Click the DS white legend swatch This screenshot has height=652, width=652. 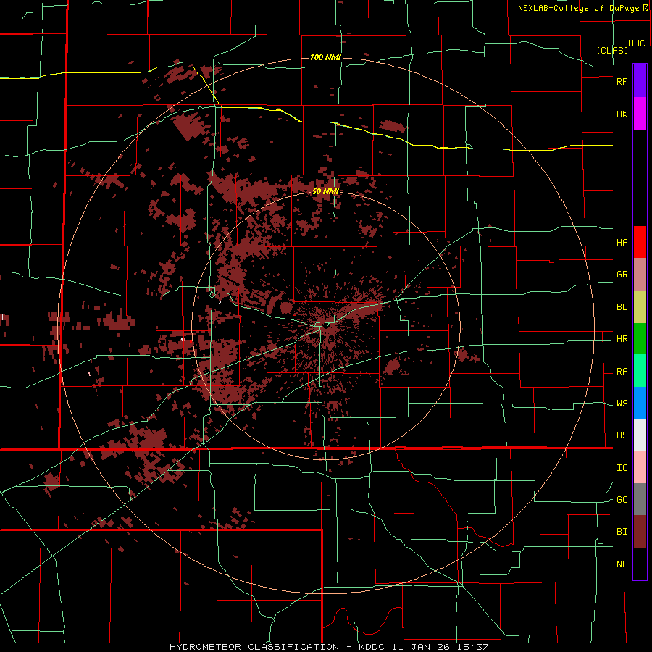[x=640, y=435]
